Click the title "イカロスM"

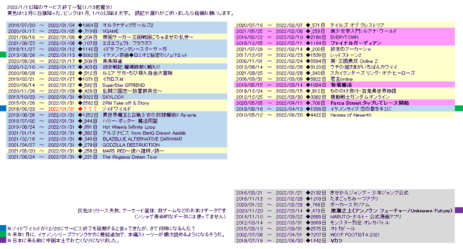[x=113, y=79]
